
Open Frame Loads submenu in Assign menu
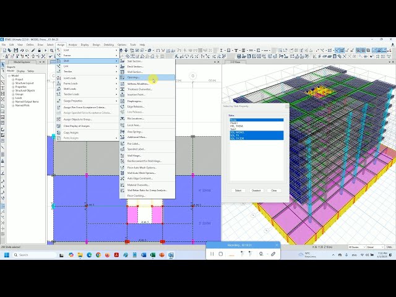[x=87, y=84]
